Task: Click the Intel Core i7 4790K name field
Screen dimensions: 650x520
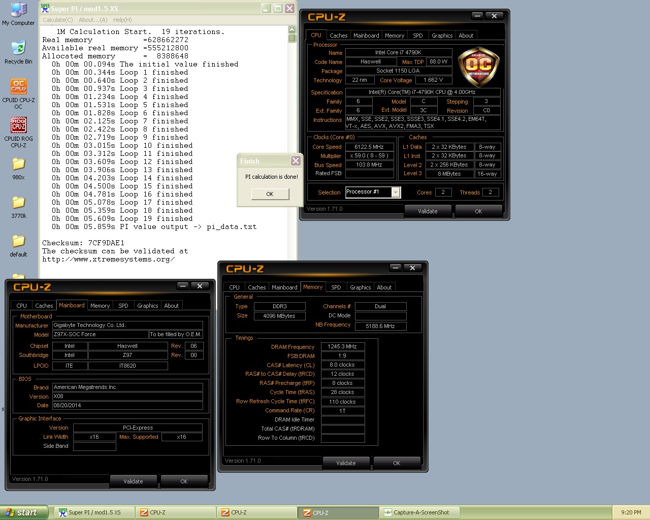Action: click(398, 52)
